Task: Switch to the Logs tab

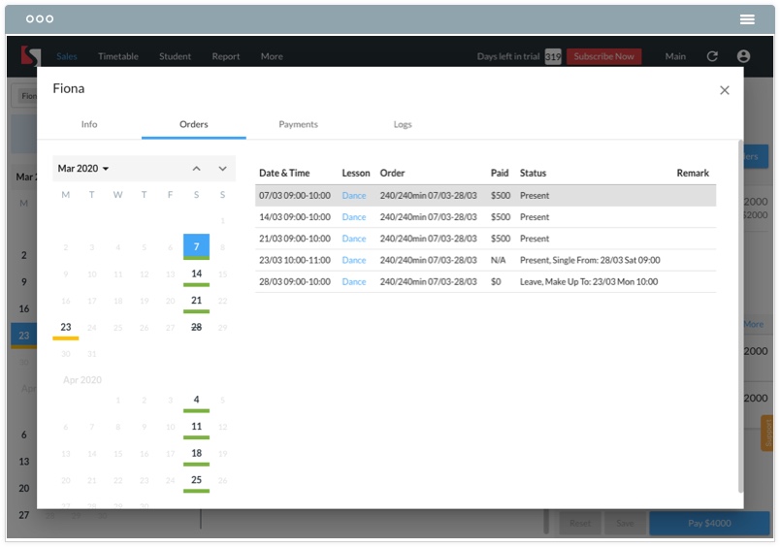Action: pos(403,124)
